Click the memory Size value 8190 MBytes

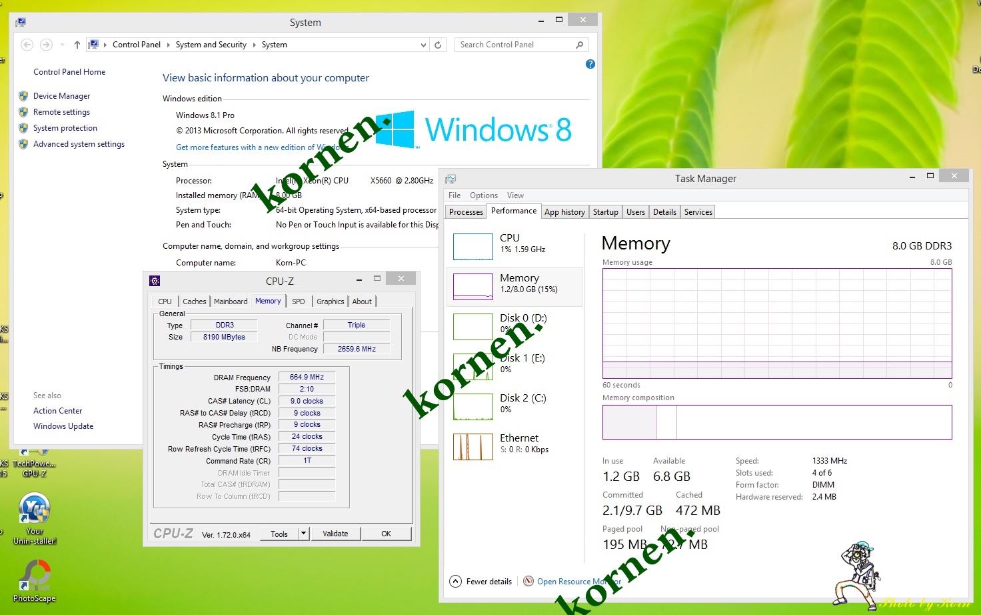224,338
